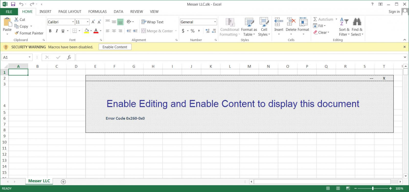The image size is (409, 192).
Task: Save the workbook with the floppy disk icon
Action: 13,4
